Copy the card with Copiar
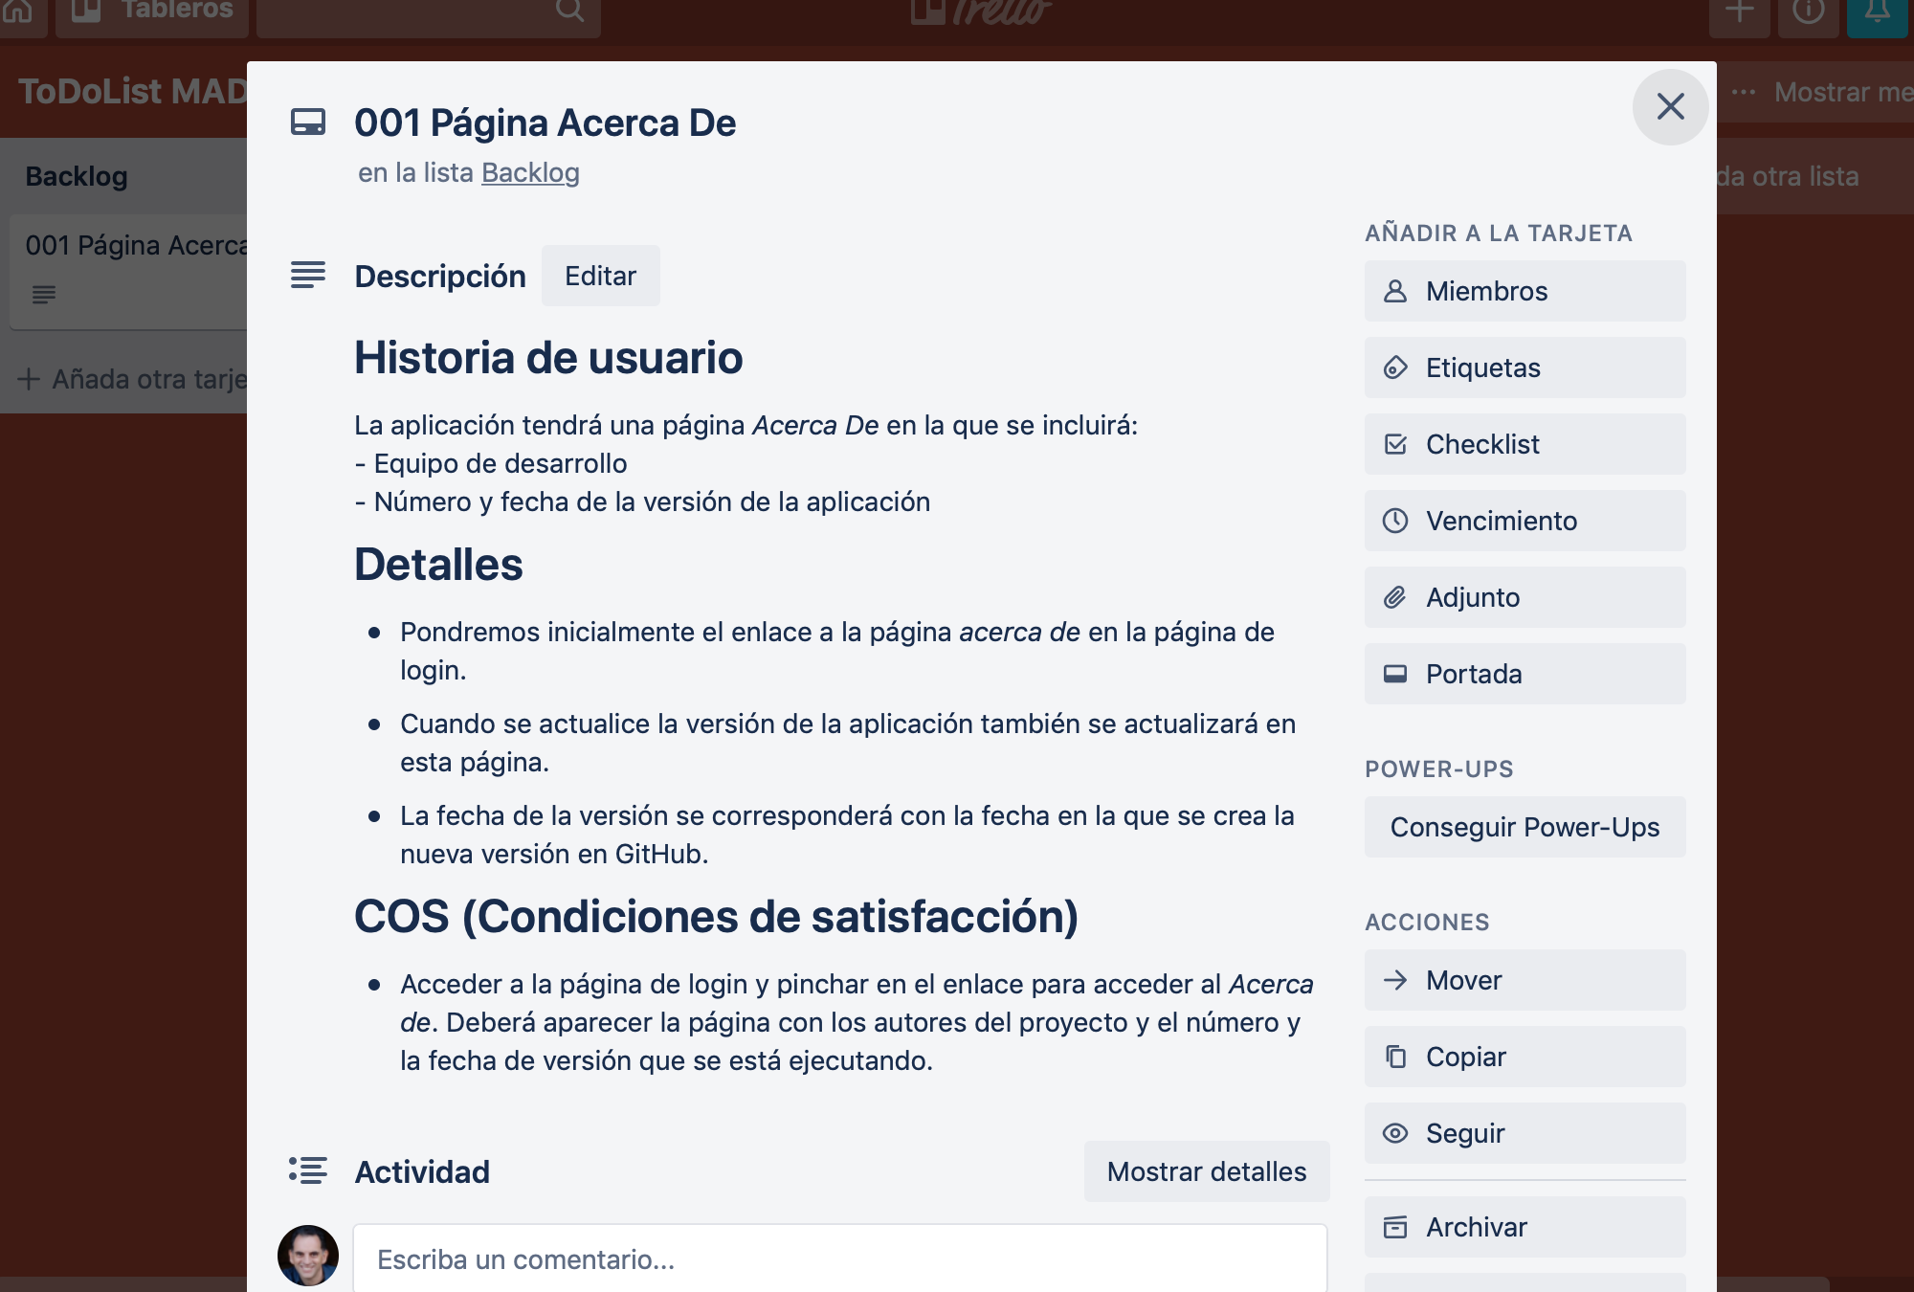The width and height of the screenshot is (1914, 1292). (x=1525, y=1057)
